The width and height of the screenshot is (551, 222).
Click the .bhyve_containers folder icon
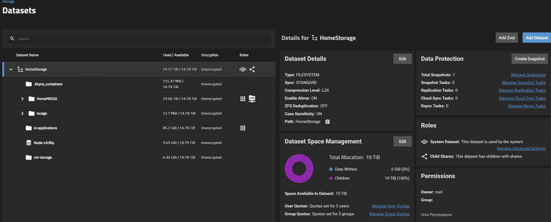pos(29,84)
